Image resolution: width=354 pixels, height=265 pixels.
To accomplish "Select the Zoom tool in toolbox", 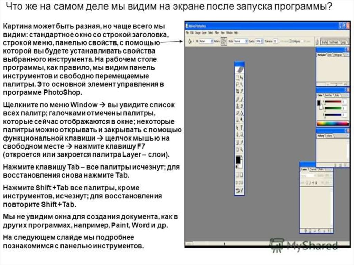I will click(242, 149).
